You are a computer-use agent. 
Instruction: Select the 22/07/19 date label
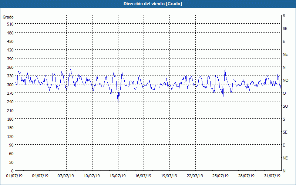point(195,176)
